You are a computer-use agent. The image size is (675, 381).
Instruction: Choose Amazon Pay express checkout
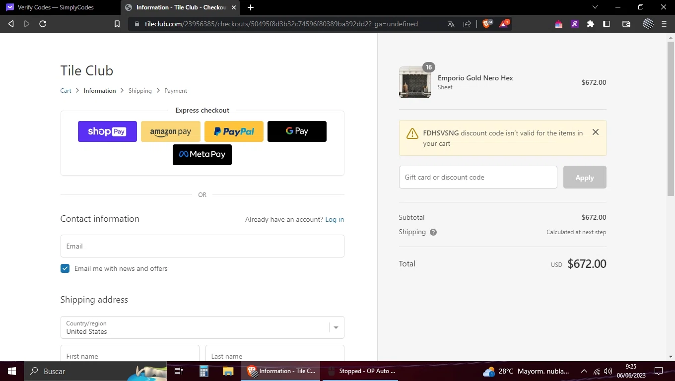pos(171,131)
